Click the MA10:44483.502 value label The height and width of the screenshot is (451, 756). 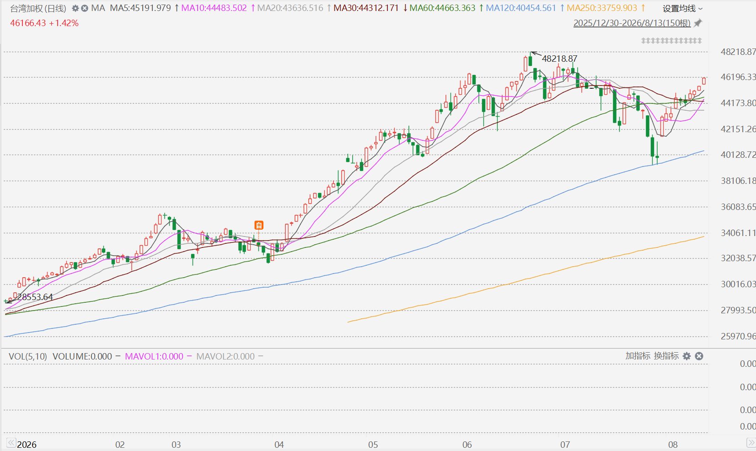coord(214,8)
